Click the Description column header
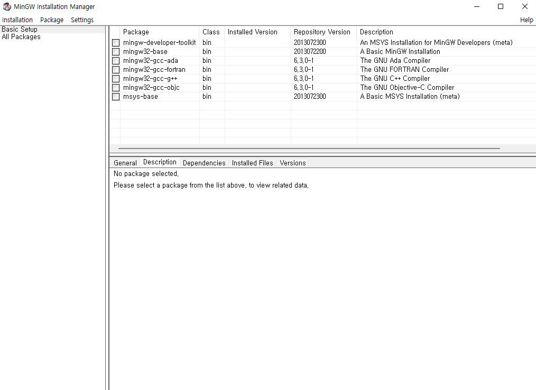This screenshot has width=536, height=390. click(446, 32)
